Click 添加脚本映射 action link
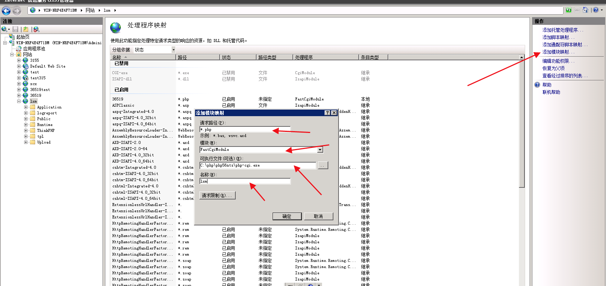The height and width of the screenshot is (286, 606). pos(558,37)
